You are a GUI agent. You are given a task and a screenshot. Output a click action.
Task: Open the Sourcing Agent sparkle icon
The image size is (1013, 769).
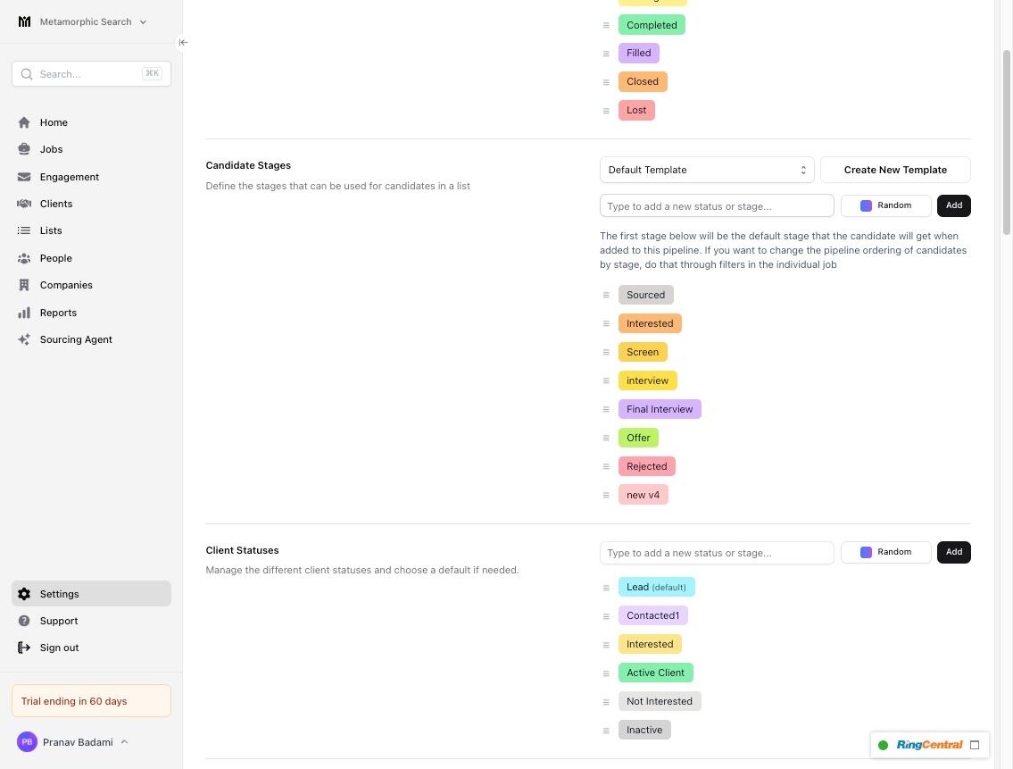[x=24, y=339]
